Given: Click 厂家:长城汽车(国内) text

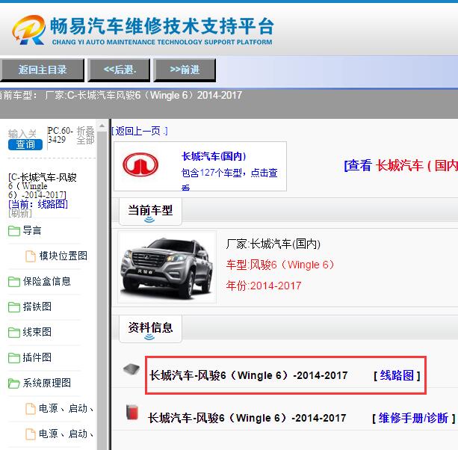Looking at the screenshot, I should point(273,244).
